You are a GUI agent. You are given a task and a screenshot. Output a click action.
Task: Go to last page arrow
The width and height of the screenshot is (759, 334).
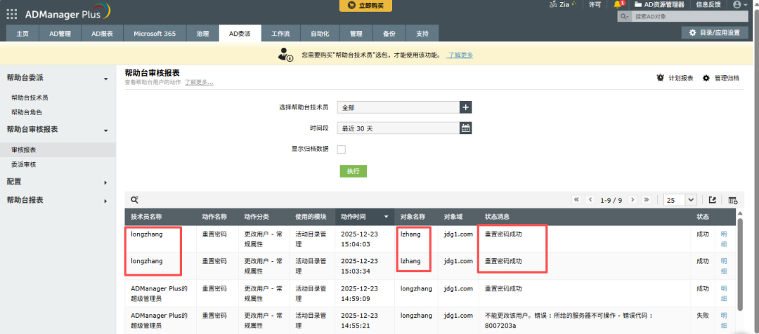coord(647,199)
